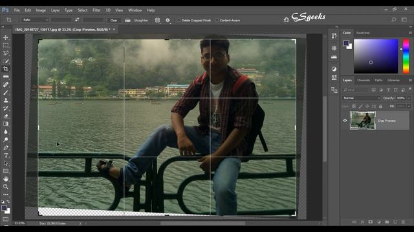Image resolution: width=414 pixels, height=232 pixels.
Task: Swap crop width and height arrows
Action: pos(77,20)
